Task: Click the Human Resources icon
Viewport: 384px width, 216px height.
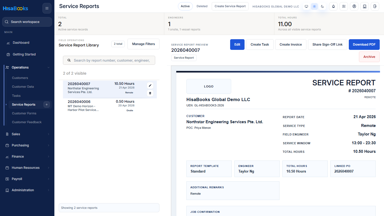Action: click(x=7, y=168)
